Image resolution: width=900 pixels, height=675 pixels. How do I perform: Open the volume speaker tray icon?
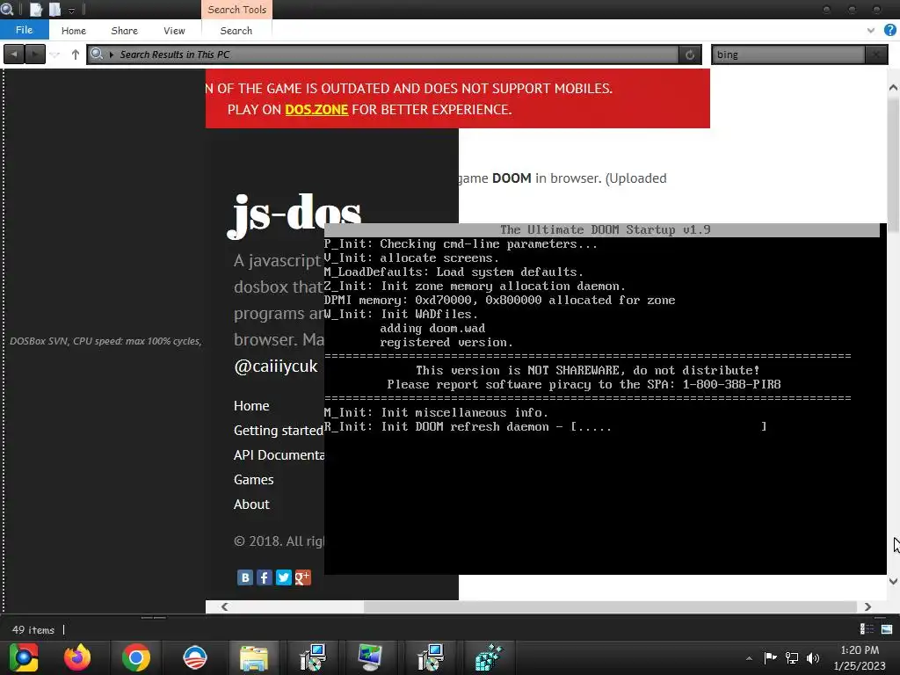click(813, 657)
